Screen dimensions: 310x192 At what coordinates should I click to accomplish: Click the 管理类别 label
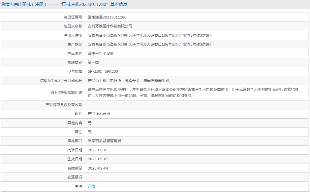click(x=75, y=62)
